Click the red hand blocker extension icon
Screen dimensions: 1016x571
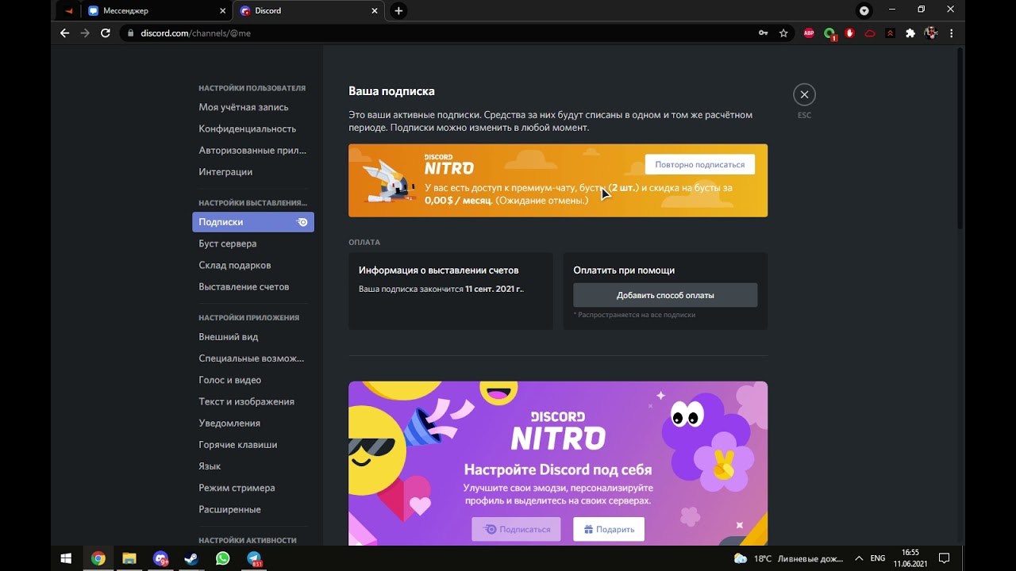[x=849, y=33]
